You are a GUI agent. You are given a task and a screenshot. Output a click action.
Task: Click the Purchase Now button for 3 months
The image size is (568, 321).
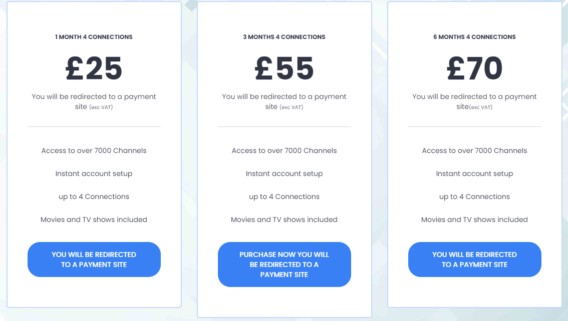285,264
